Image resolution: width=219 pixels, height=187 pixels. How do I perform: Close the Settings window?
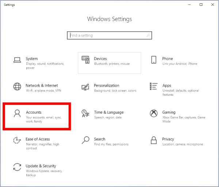coord(212,5)
